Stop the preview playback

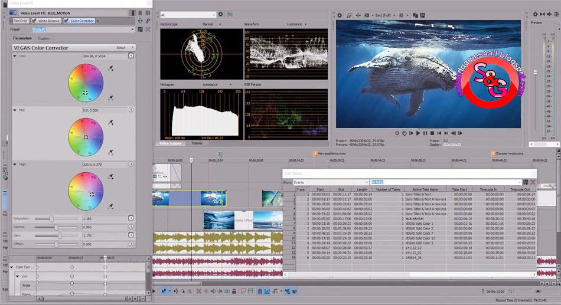(432, 133)
